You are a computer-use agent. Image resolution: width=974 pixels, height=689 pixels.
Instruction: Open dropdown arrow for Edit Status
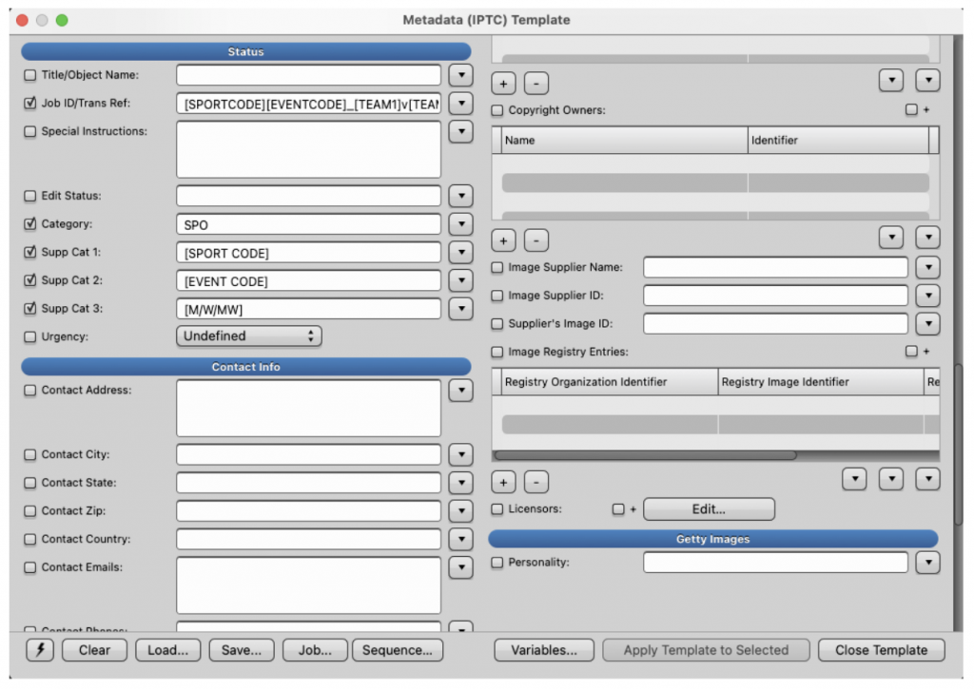click(461, 196)
